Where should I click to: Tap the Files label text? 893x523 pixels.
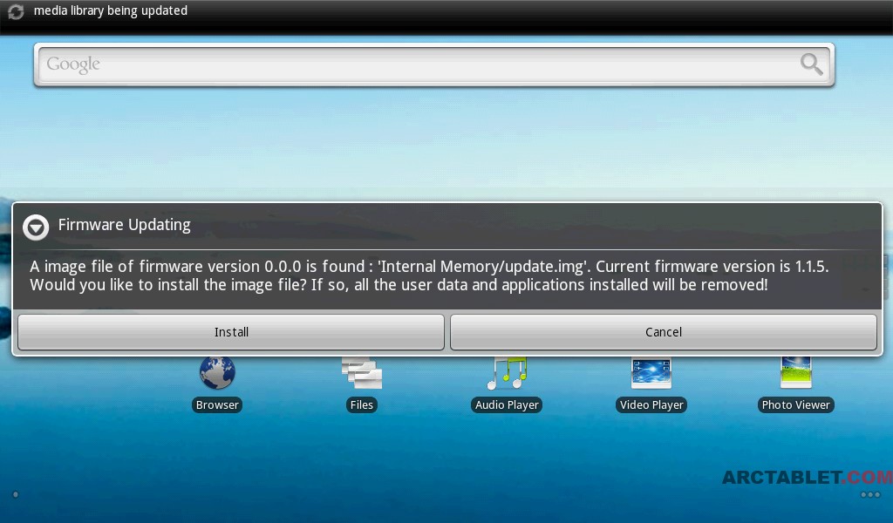point(362,404)
